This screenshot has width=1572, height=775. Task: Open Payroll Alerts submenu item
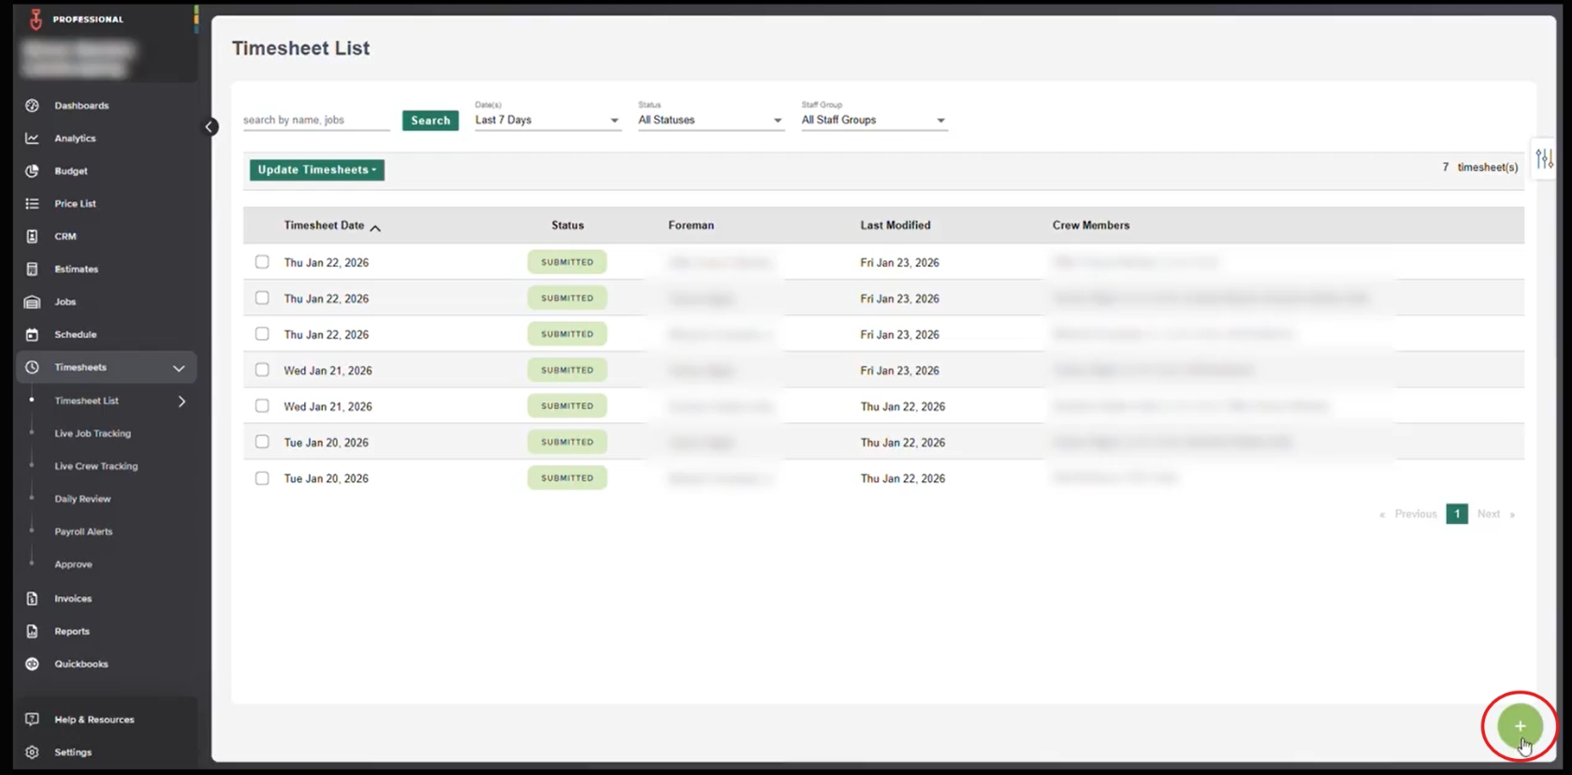click(83, 532)
